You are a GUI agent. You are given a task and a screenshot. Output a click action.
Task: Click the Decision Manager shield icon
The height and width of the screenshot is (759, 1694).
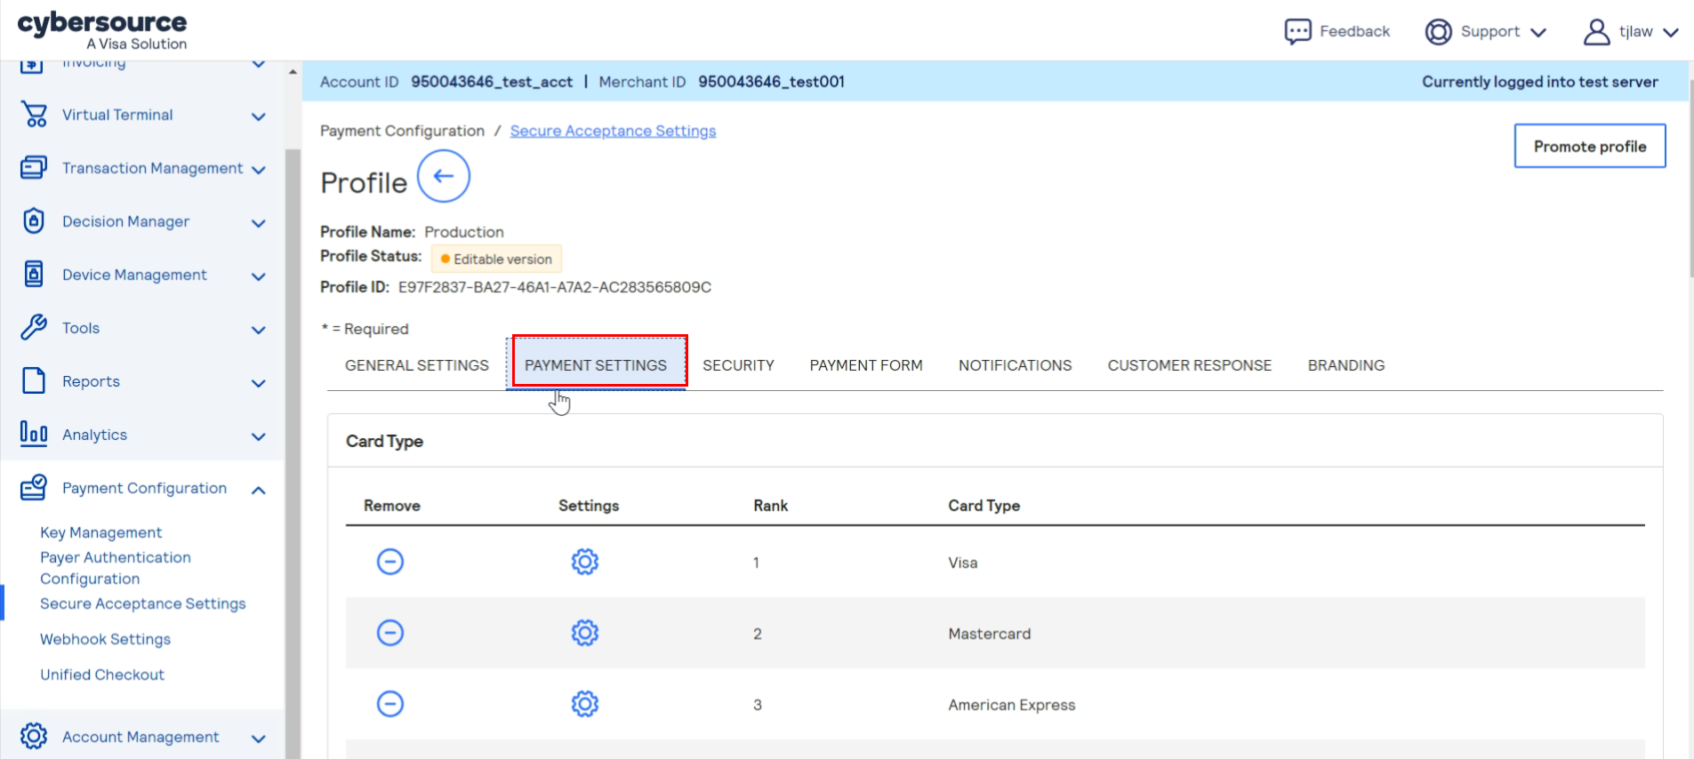[x=34, y=221]
